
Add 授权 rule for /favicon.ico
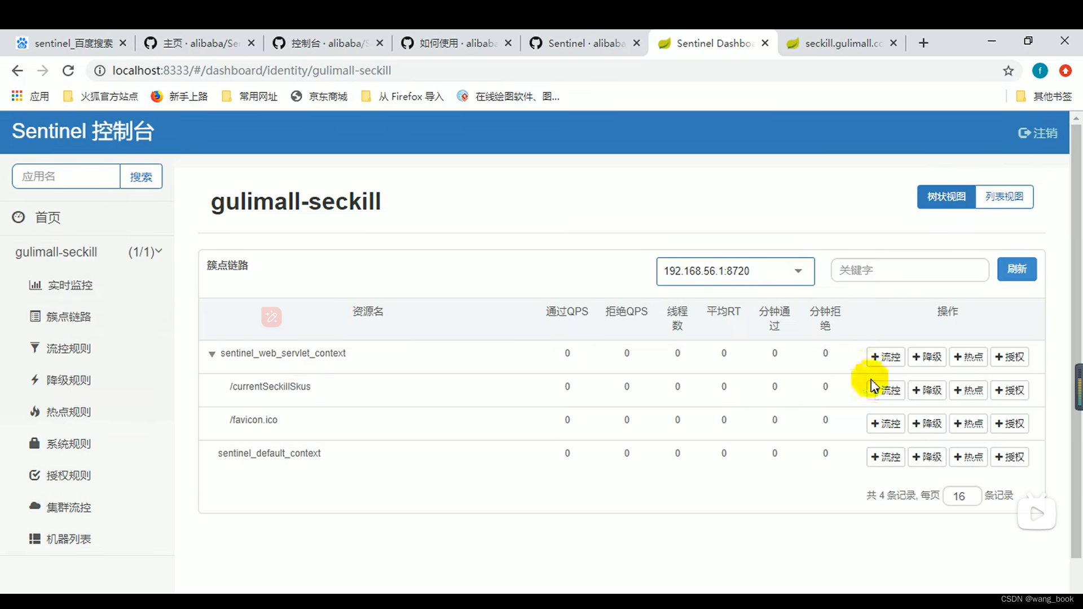pos(1010,423)
